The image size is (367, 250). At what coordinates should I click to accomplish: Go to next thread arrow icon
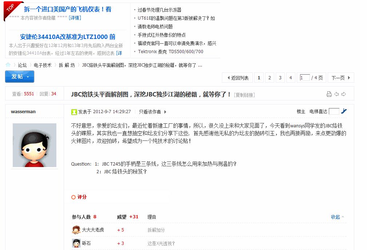point(344,94)
